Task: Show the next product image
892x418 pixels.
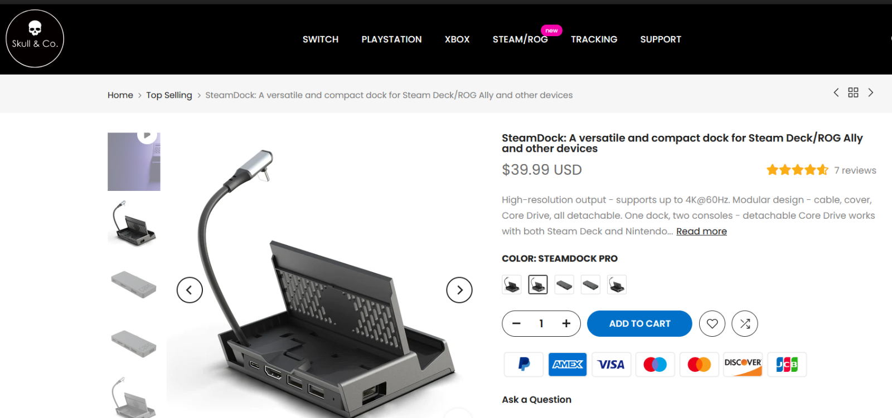Action: coord(459,290)
